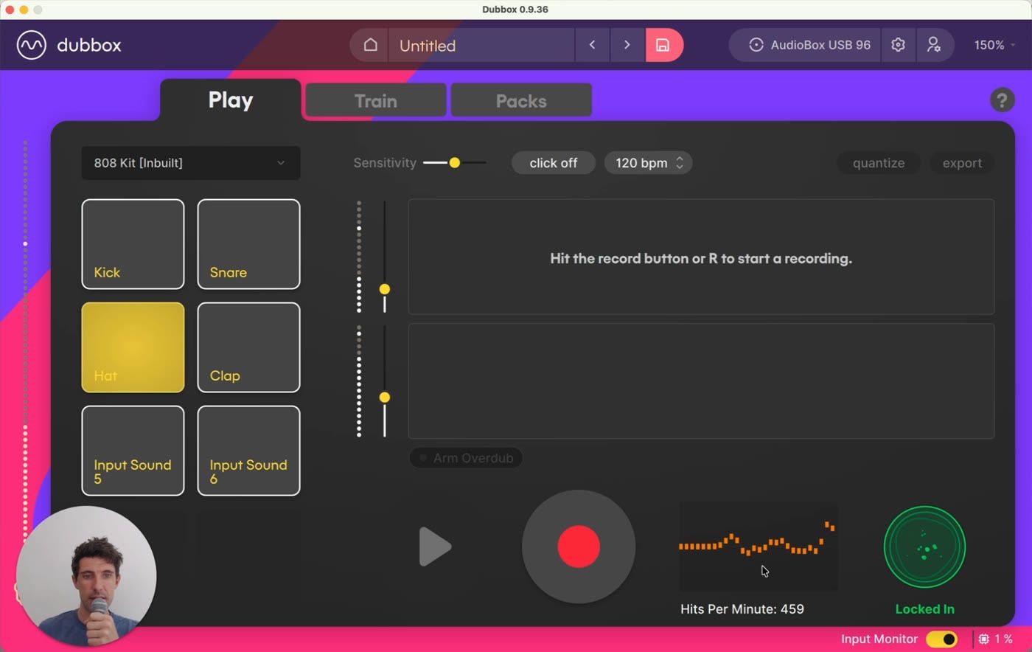The image size is (1032, 652).
Task: Switch to the Packs tab
Action: click(x=521, y=100)
